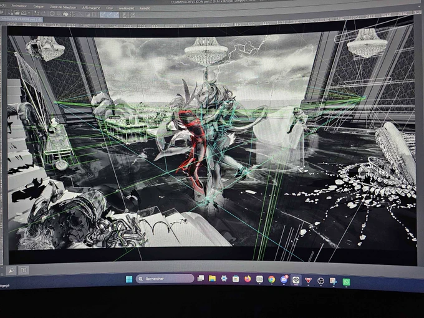Open the Aide(H) menu

145,9
